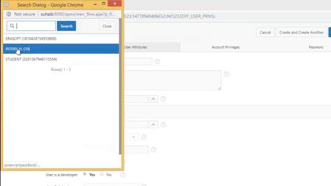Open help icon next to first popup list arrow
The image size is (331, 186).
point(163,99)
